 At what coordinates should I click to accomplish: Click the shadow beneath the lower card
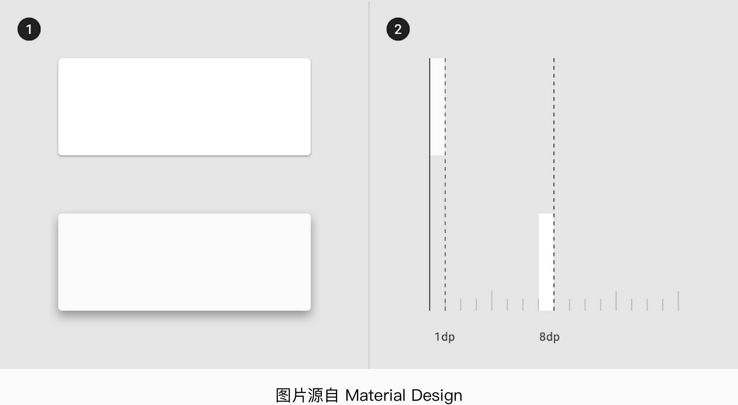pyautogui.click(x=184, y=315)
